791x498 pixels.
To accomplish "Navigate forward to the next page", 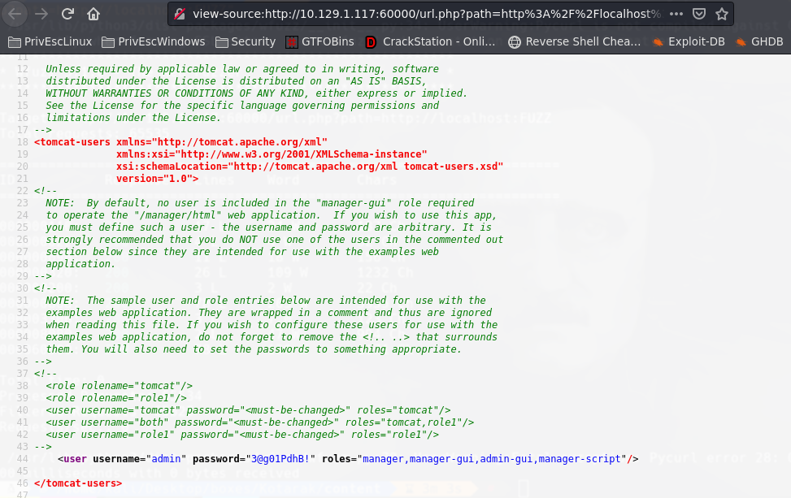I will pos(41,14).
